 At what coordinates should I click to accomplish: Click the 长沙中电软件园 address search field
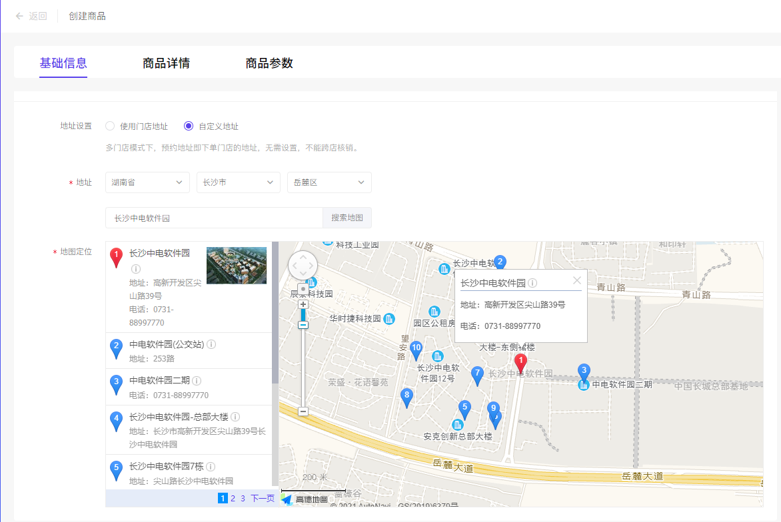pyautogui.click(x=214, y=218)
